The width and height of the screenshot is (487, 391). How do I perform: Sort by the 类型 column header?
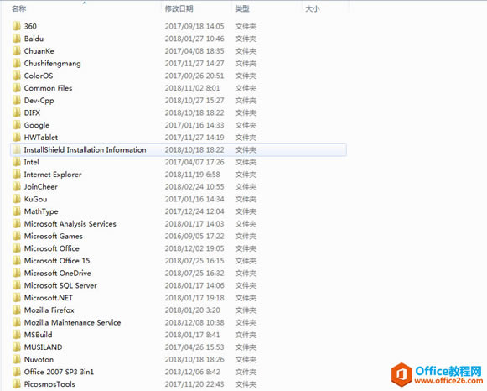click(242, 8)
